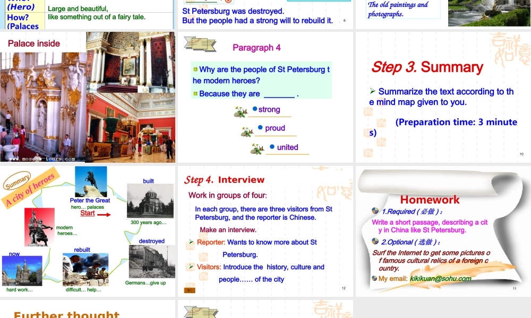531x318 pixels.
Task: Click the "hard work…" caption
Action: point(20,289)
